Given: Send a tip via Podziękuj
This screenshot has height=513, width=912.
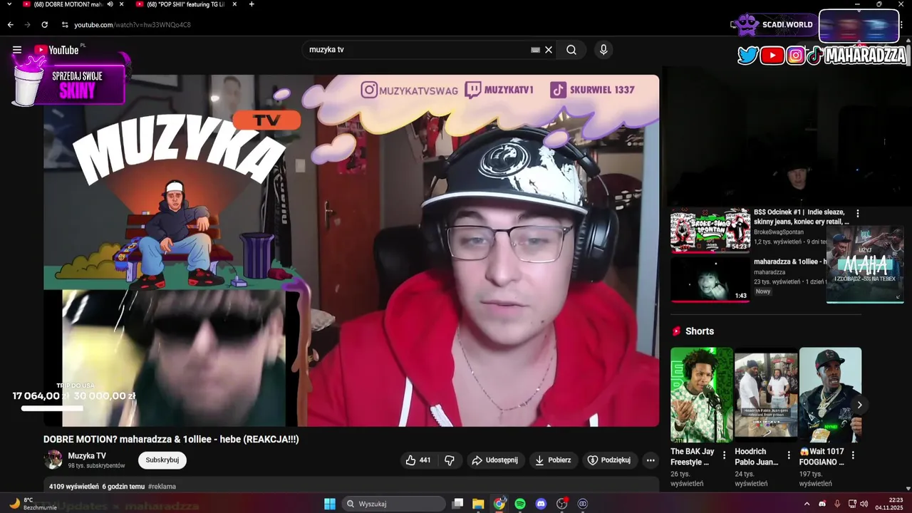Looking at the screenshot, I should 610,460.
